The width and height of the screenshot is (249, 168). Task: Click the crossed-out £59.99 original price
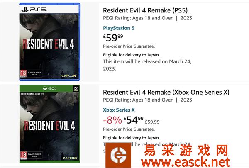151,122
